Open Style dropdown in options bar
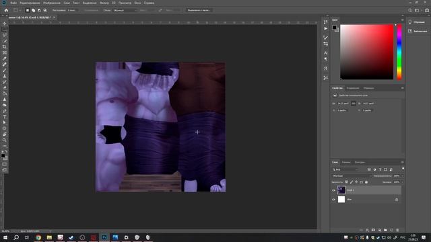The height and width of the screenshot is (242, 431). click(x=125, y=10)
